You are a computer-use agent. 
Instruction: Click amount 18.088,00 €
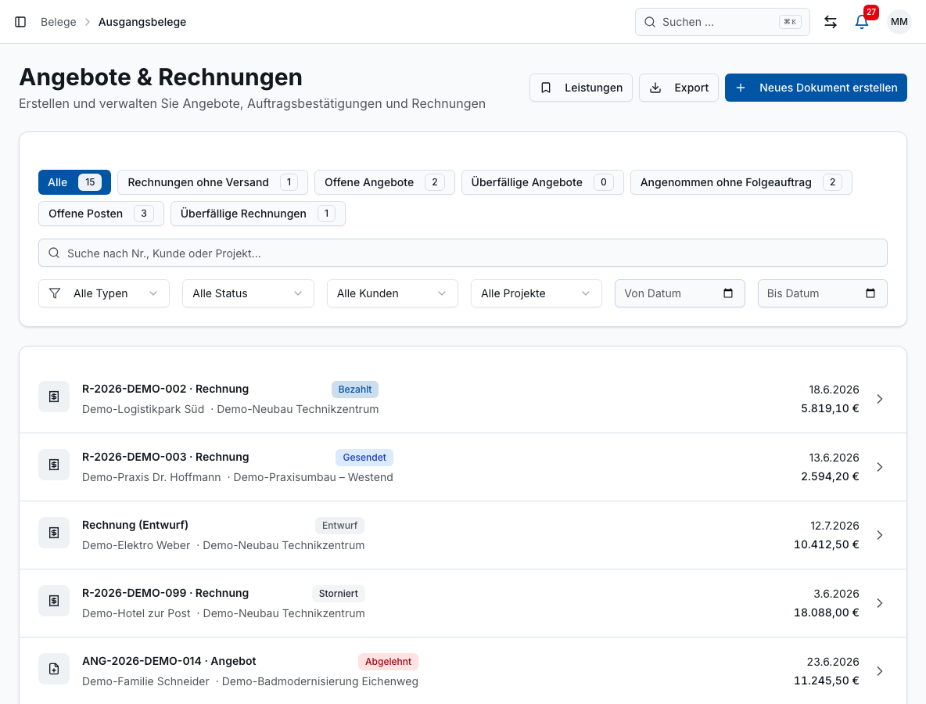pos(826,612)
